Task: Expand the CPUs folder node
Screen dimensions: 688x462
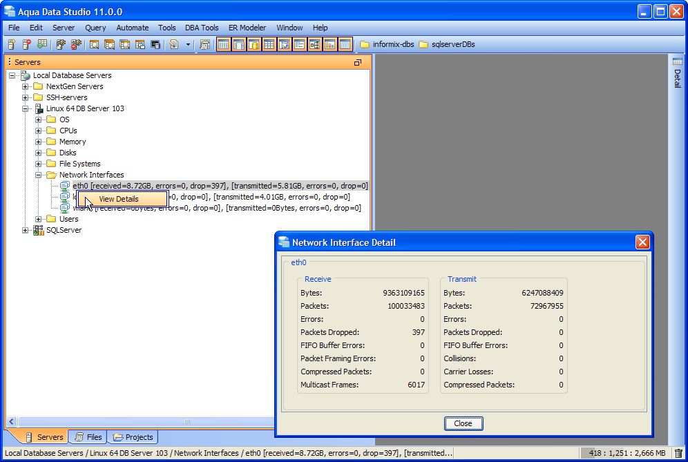Action: coord(39,131)
